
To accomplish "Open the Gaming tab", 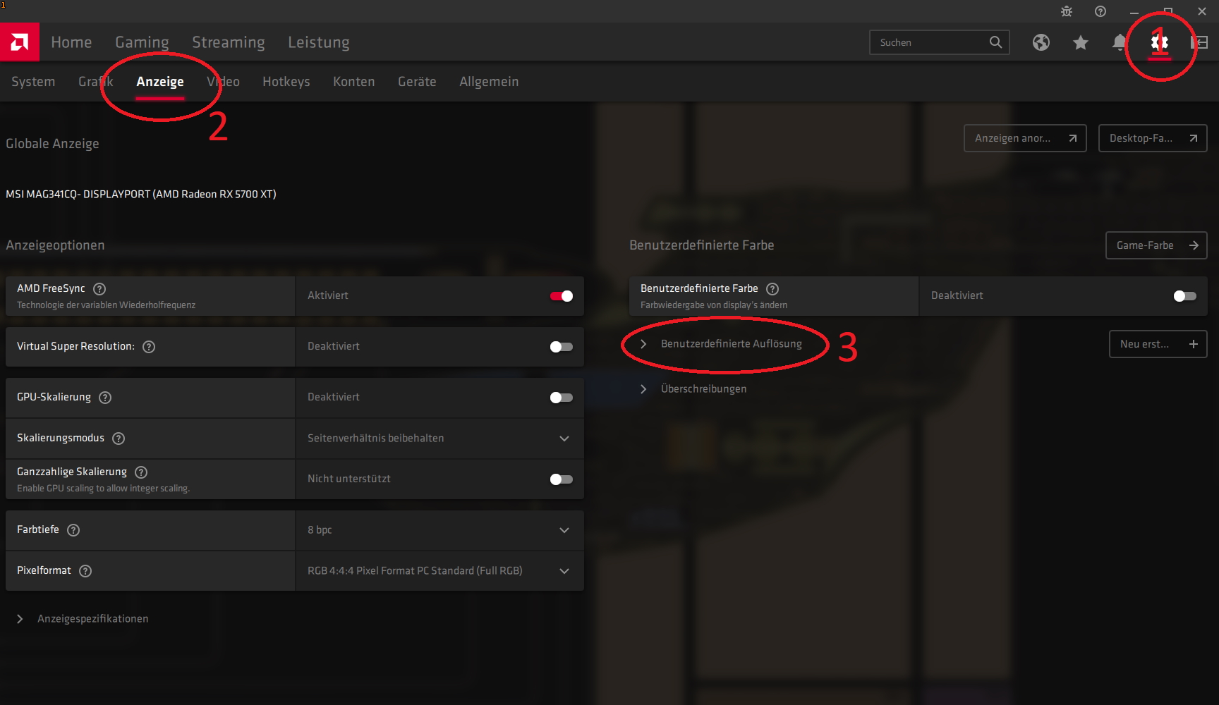I will coord(142,42).
